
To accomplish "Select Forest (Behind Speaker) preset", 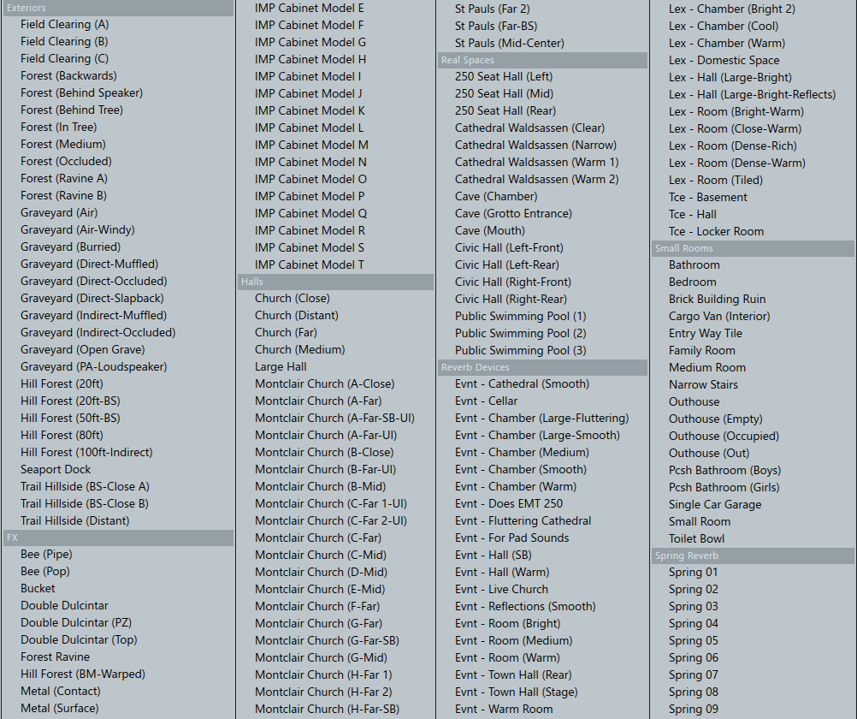I will (81, 93).
